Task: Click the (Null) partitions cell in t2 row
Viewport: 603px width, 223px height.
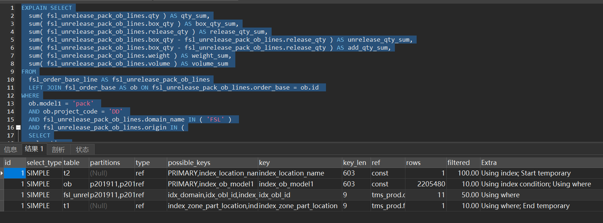Action: pyautogui.click(x=112, y=173)
